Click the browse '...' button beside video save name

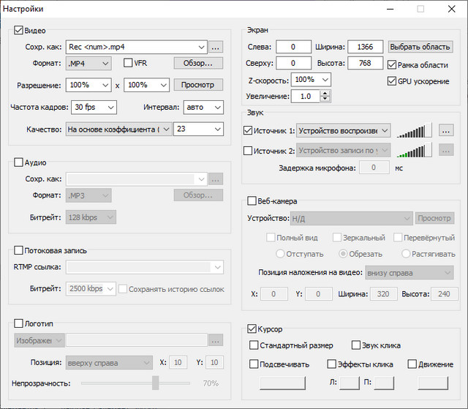tap(215, 47)
